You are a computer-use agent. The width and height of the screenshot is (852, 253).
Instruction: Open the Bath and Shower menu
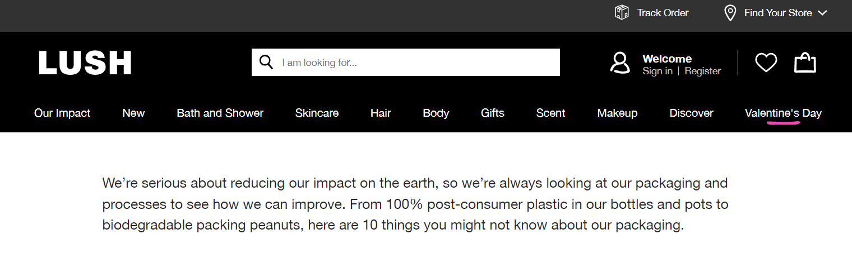click(220, 113)
